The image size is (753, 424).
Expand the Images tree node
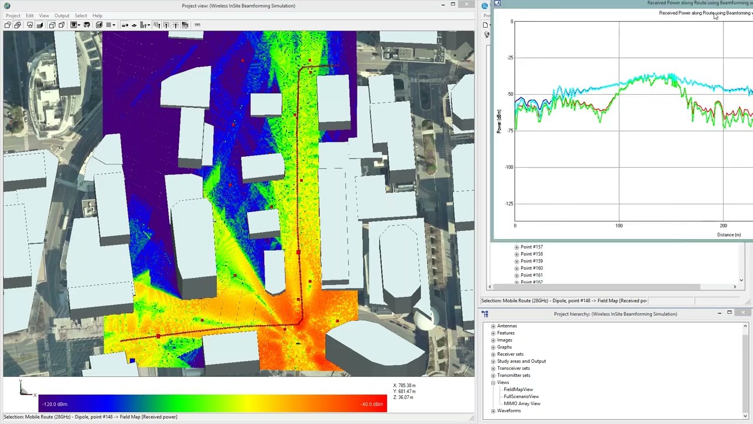pyautogui.click(x=493, y=340)
